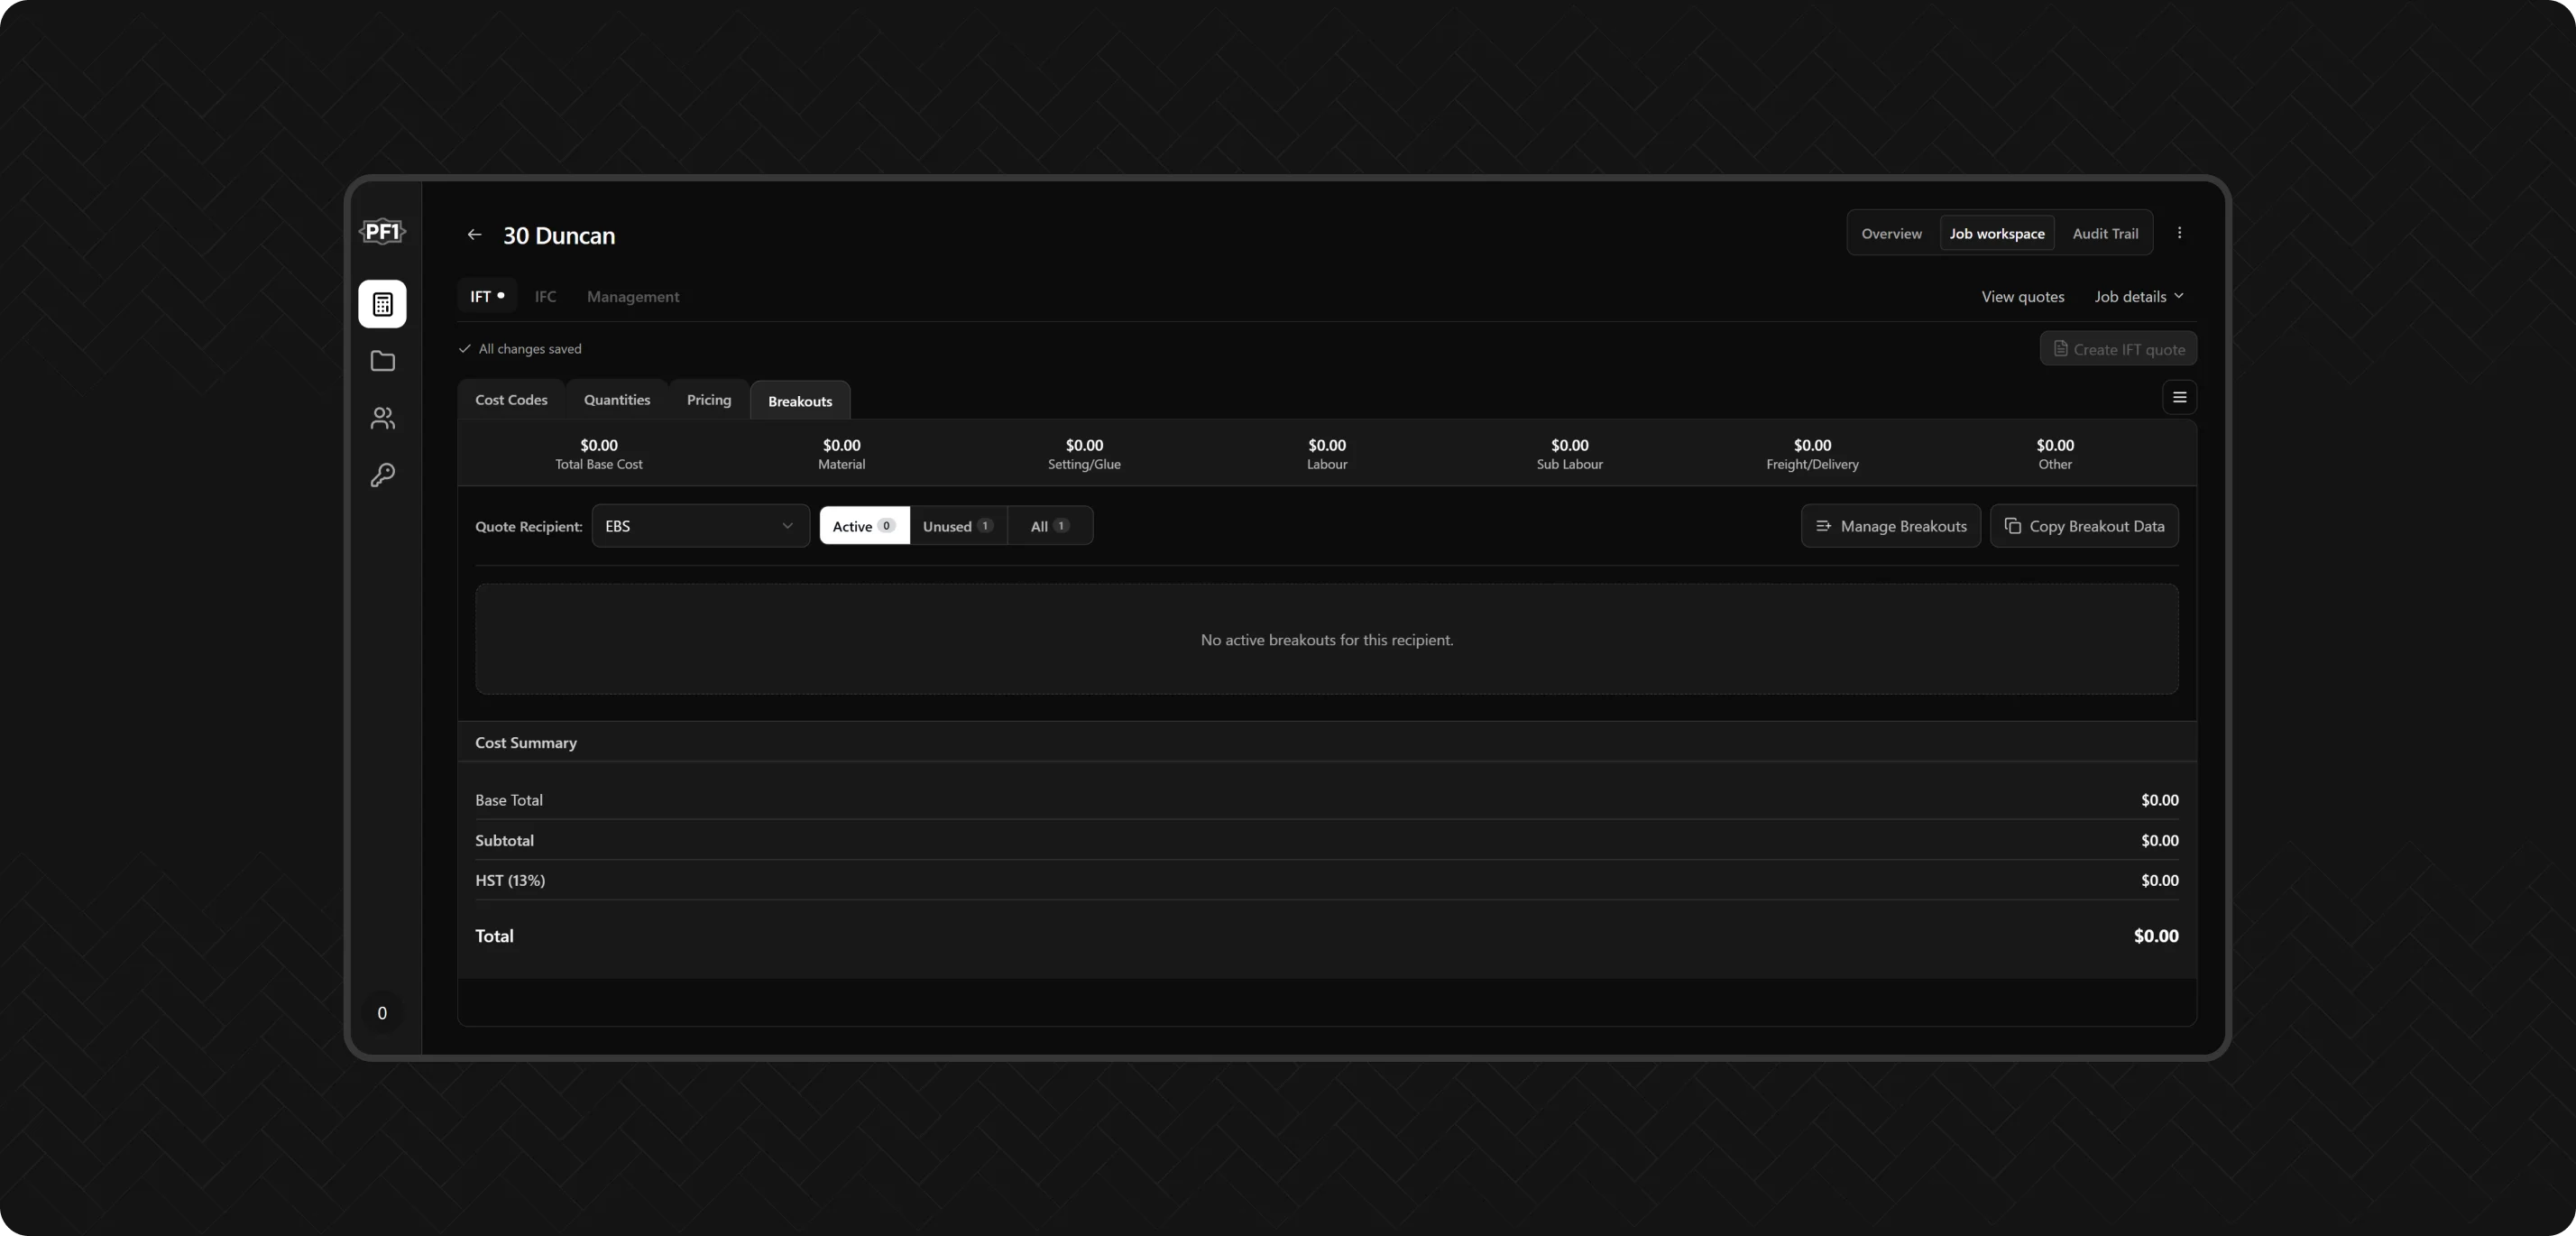Open the Pricing tab
The image size is (2576, 1236).
709,400
